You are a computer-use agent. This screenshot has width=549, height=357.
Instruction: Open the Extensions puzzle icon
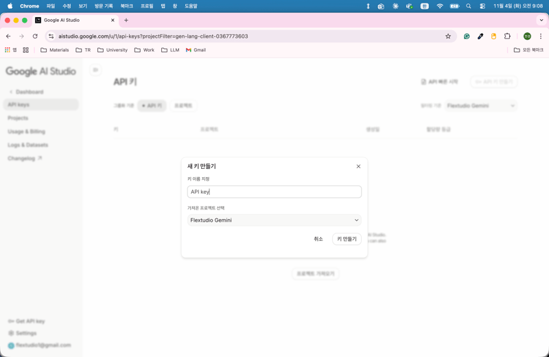(x=507, y=36)
